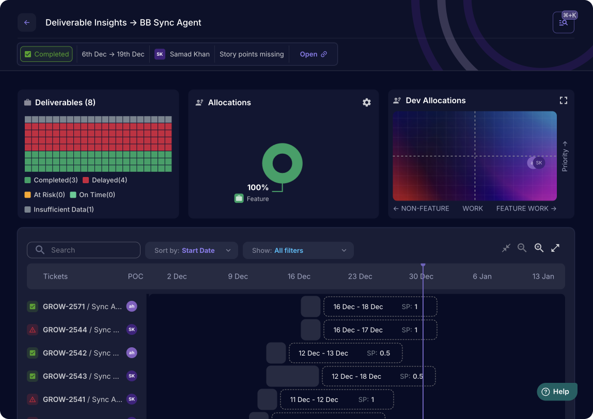
Task: Open the Show All filters dropdown
Action: pos(298,250)
